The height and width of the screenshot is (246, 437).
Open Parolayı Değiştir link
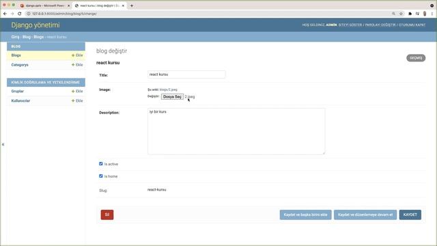pyautogui.click(x=380, y=25)
